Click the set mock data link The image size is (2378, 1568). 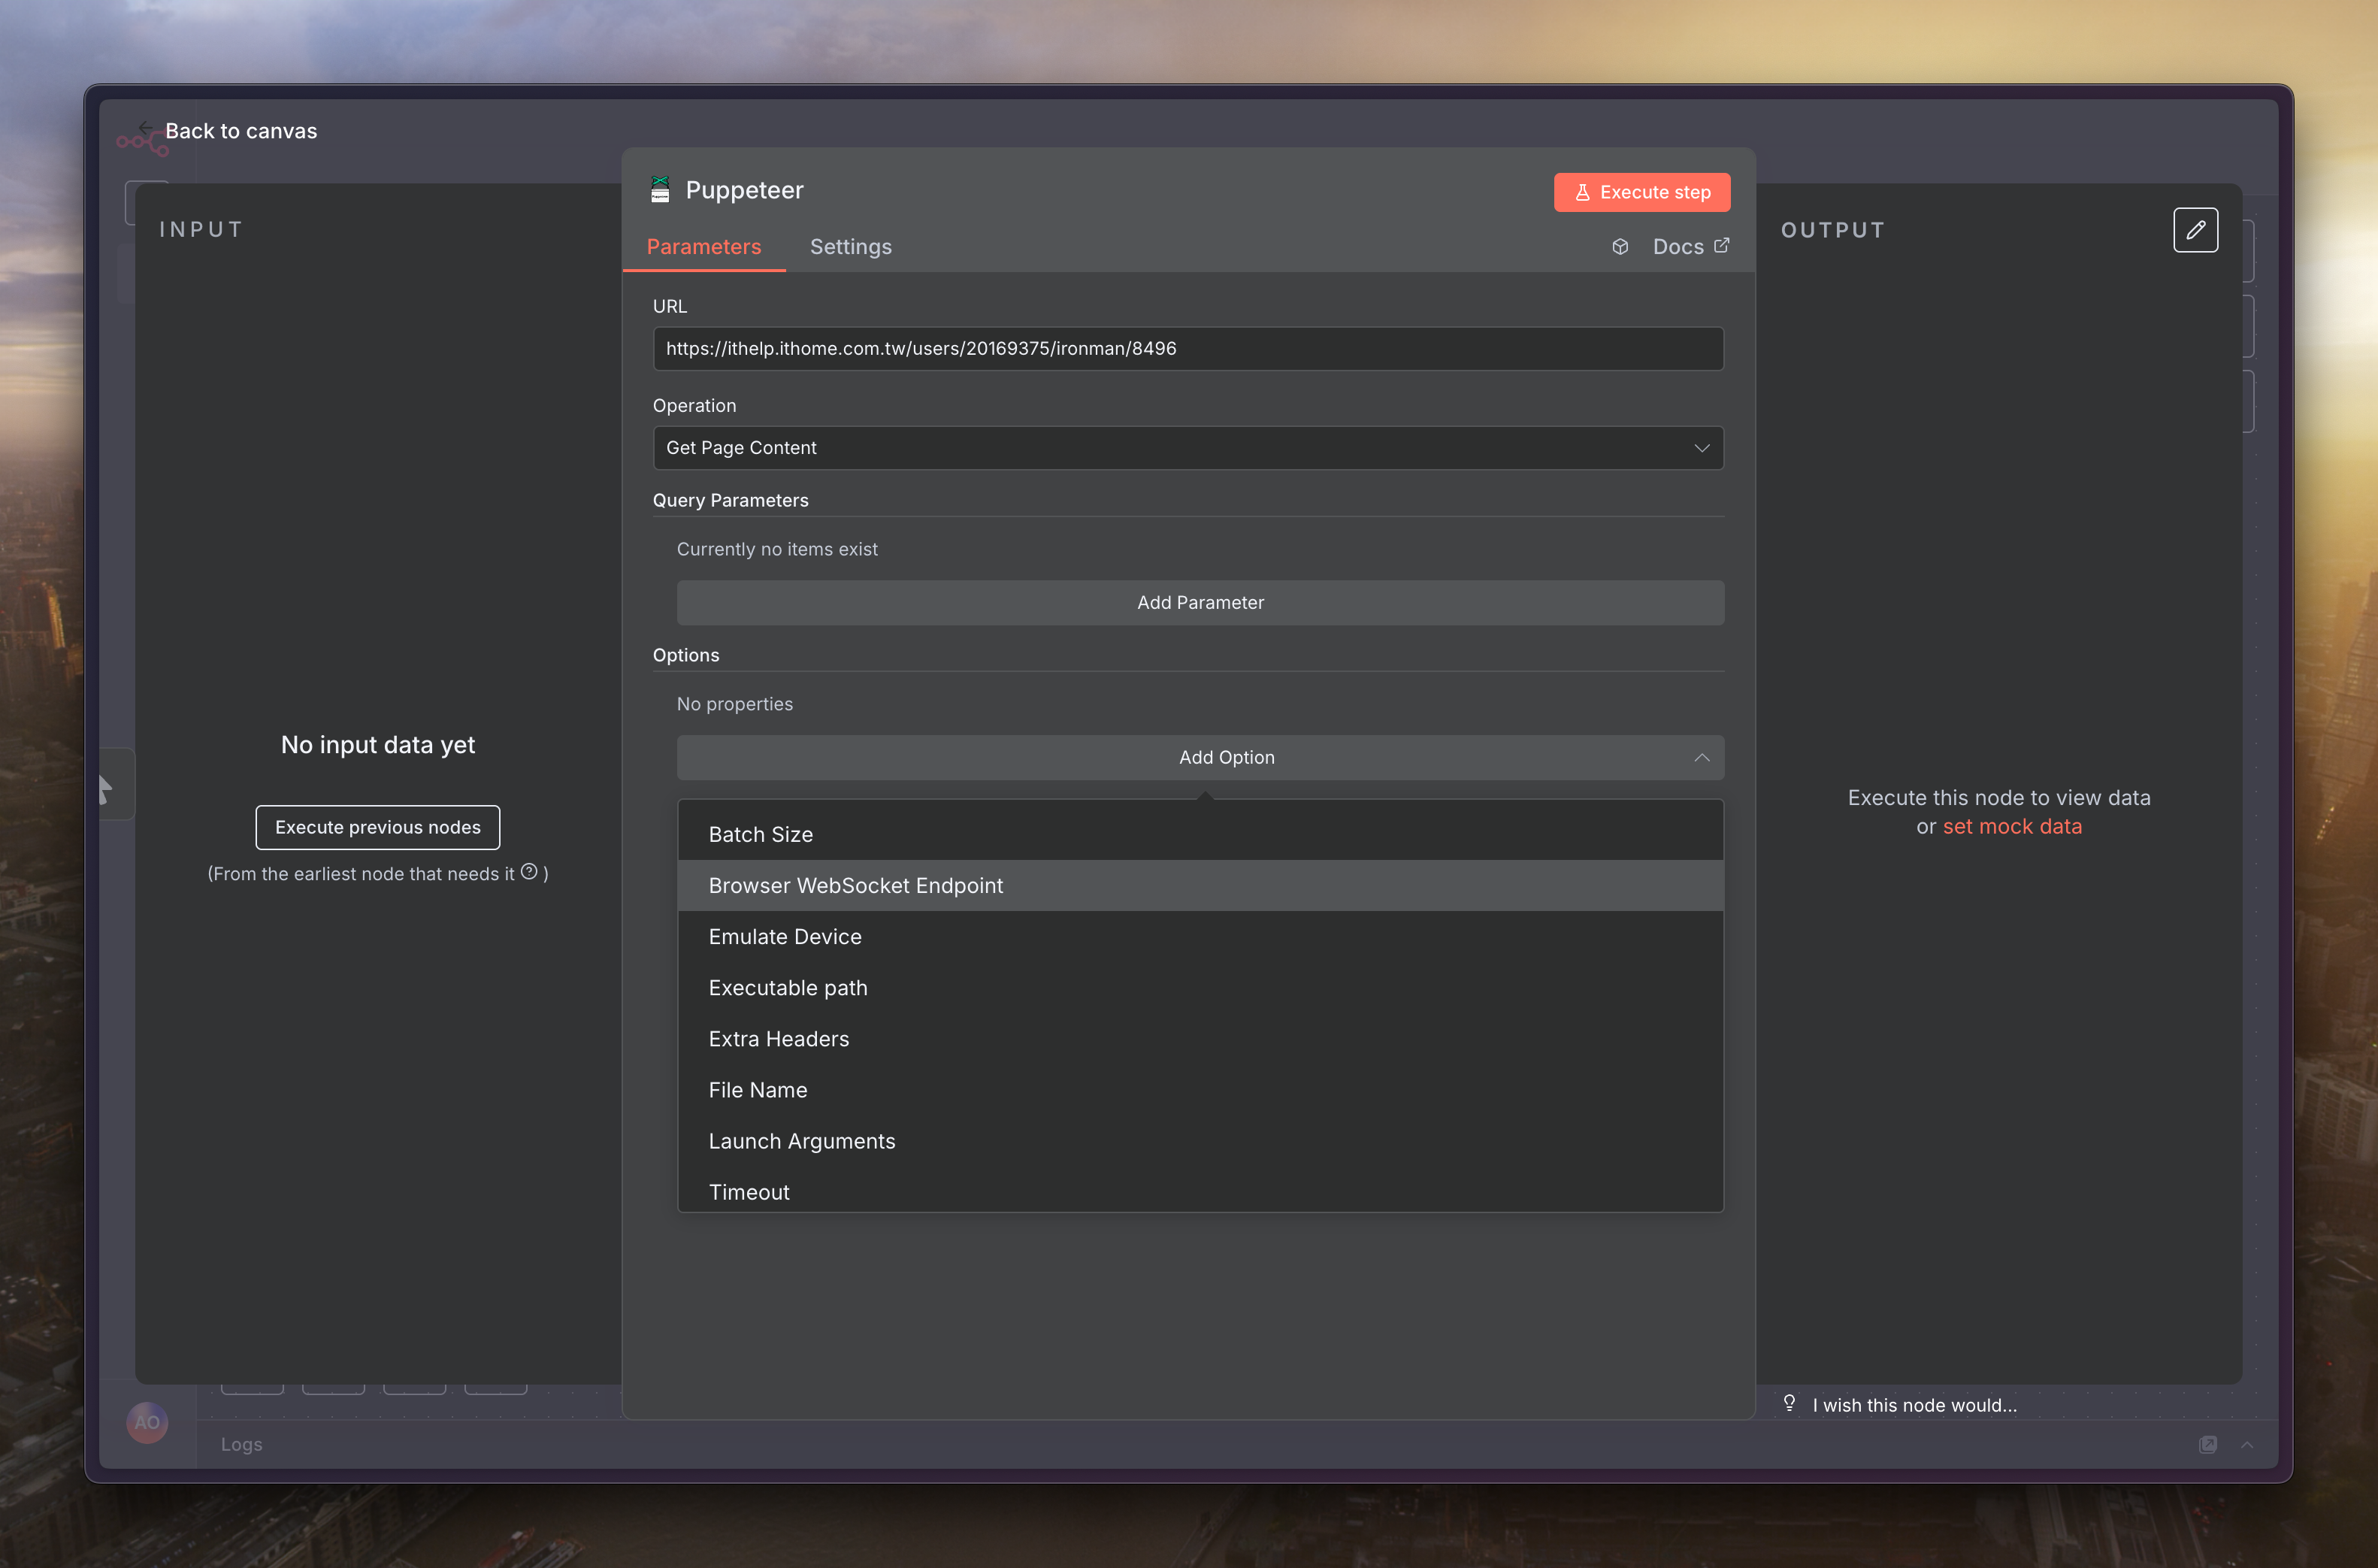pyautogui.click(x=2012, y=827)
